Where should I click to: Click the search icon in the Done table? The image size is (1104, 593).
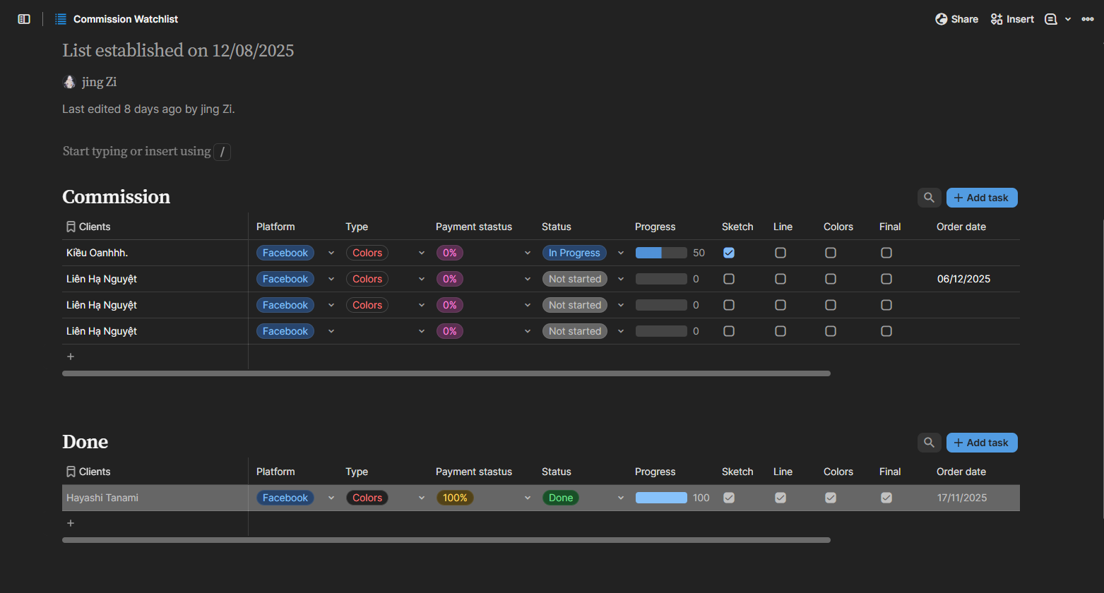[x=930, y=443]
